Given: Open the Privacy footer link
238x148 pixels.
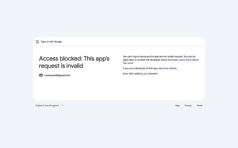Looking at the screenshot, I should pyautogui.click(x=188, y=106).
